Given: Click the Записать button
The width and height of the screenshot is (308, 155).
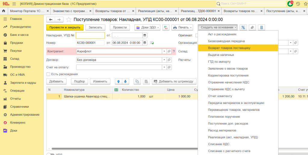Looking at the screenshot, I should (x=95, y=27).
